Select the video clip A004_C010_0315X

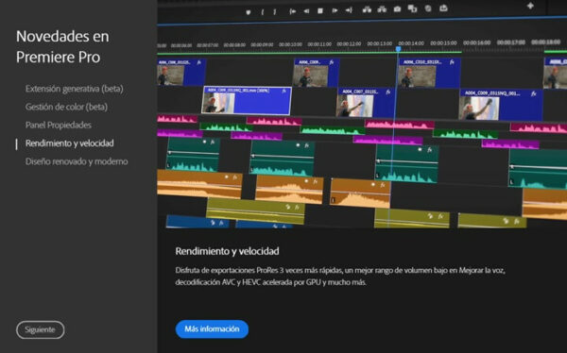(x=429, y=73)
